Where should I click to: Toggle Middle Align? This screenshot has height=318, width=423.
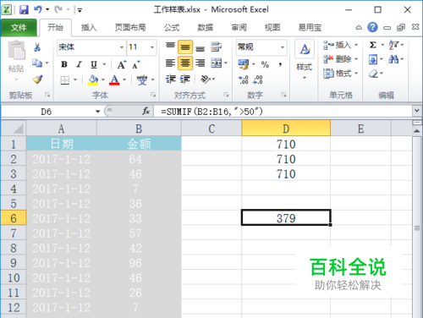pyautogui.click(x=185, y=47)
